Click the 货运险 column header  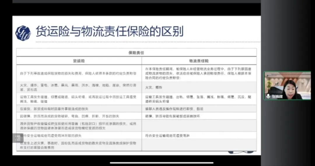pos(79,61)
